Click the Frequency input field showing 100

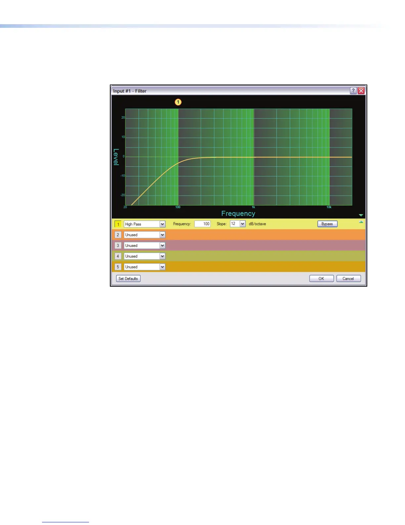click(x=202, y=224)
